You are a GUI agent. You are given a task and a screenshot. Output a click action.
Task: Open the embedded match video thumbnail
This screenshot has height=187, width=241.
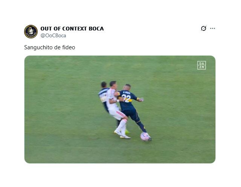120,109
